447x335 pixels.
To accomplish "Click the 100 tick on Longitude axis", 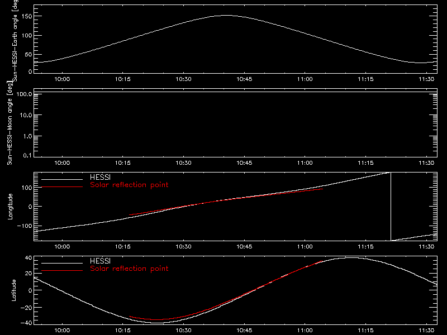I will pyautogui.click(x=27, y=188).
